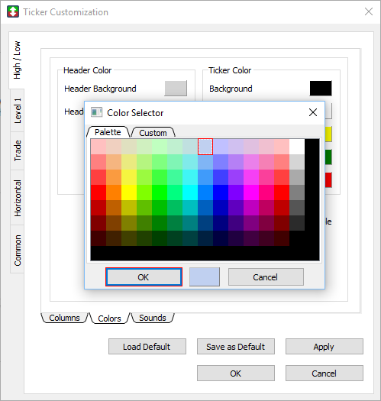The height and width of the screenshot is (401, 381).
Task: Go to the Columns bottom tab
Action: pos(64,318)
